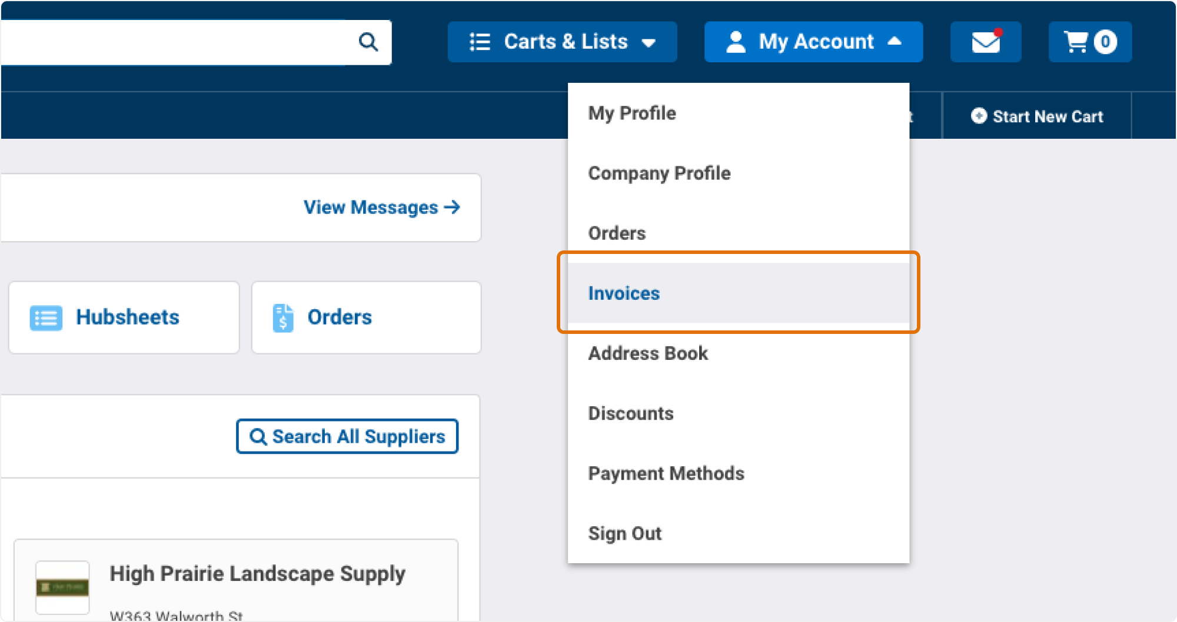Open the My Account dropdown menu

click(x=815, y=41)
